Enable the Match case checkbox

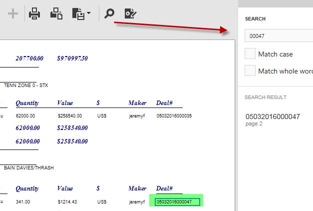(250, 54)
